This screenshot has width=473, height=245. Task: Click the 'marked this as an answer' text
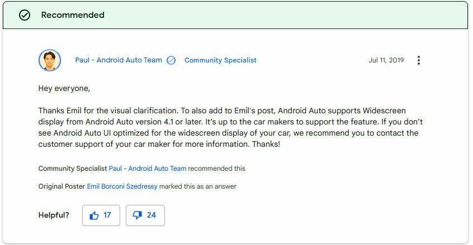(x=198, y=186)
